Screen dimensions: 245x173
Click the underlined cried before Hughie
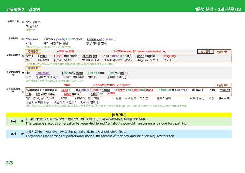click(x=141, y=56)
